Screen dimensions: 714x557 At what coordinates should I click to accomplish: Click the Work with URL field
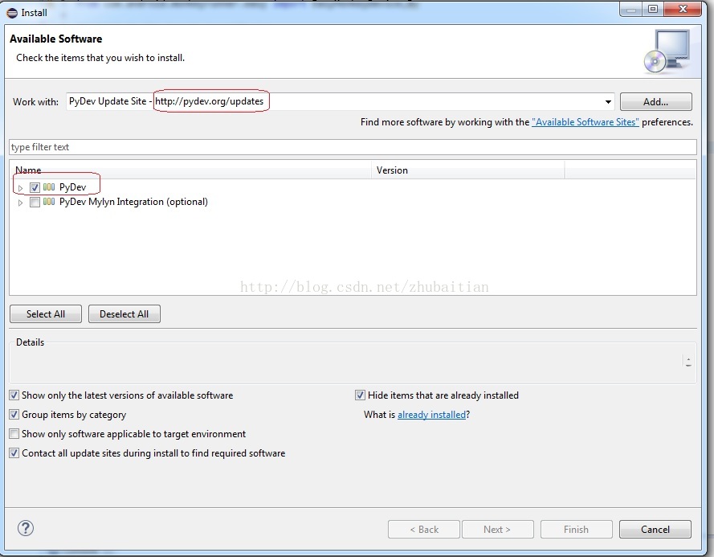coord(341,101)
